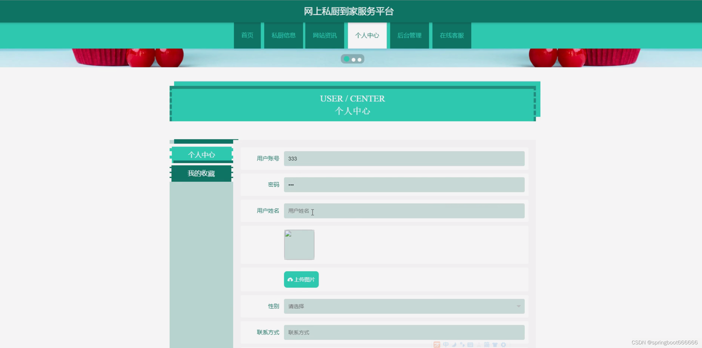The width and height of the screenshot is (702, 348).
Task: Select the third carousel indicator dot
Action: tap(359, 60)
